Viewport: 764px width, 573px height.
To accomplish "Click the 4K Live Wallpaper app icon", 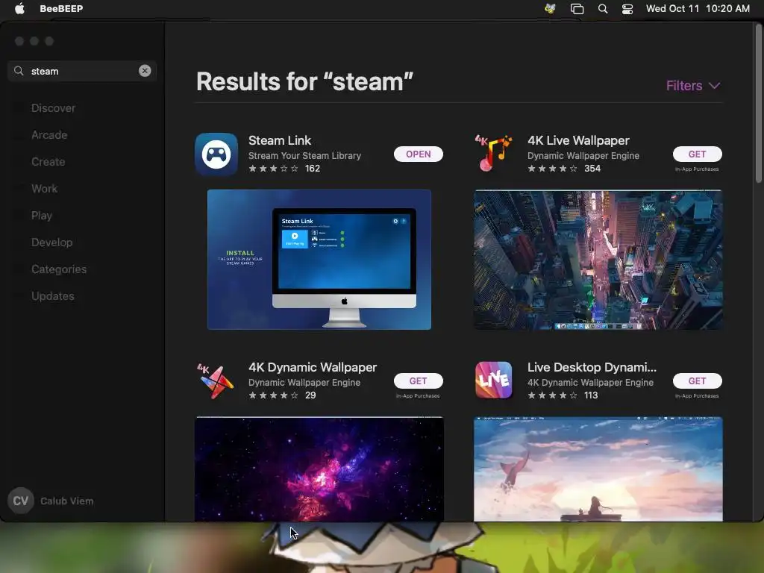I will point(494,154).
